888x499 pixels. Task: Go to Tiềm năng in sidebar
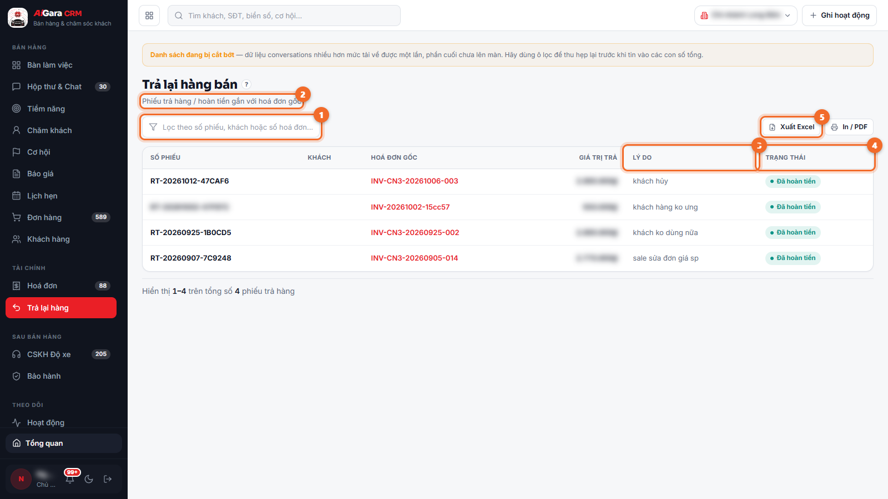(61, 109)
